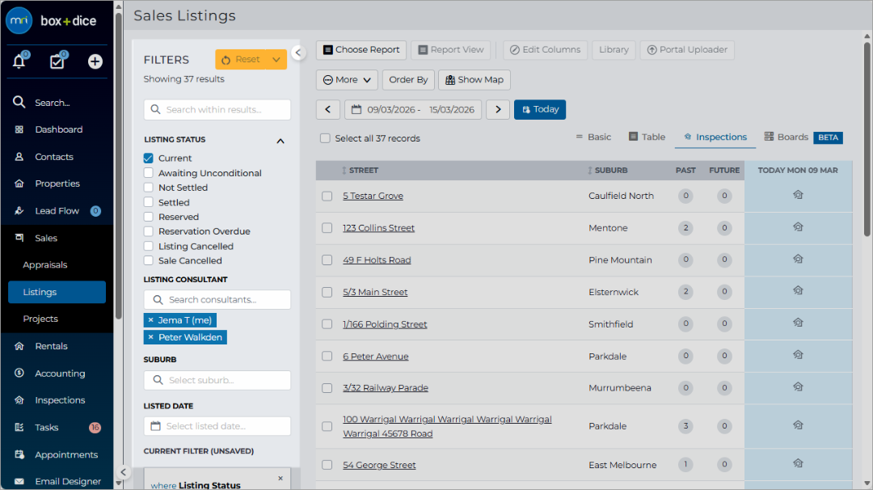Viewport: 873px width, 490px height.
Task: Open Portal Uploader
Action: click(x=687, y=49)
